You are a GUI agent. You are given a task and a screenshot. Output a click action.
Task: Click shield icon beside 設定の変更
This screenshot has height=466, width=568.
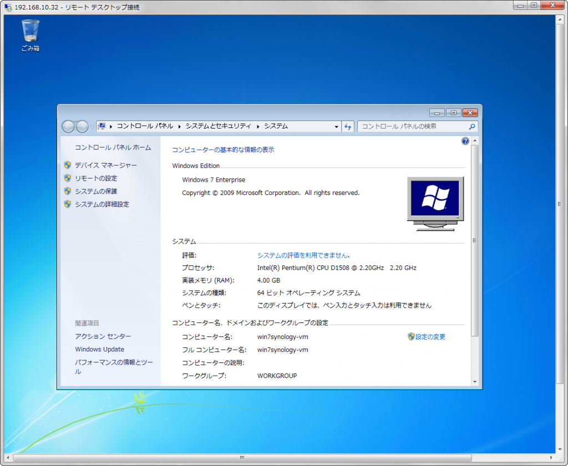[411, 337]
